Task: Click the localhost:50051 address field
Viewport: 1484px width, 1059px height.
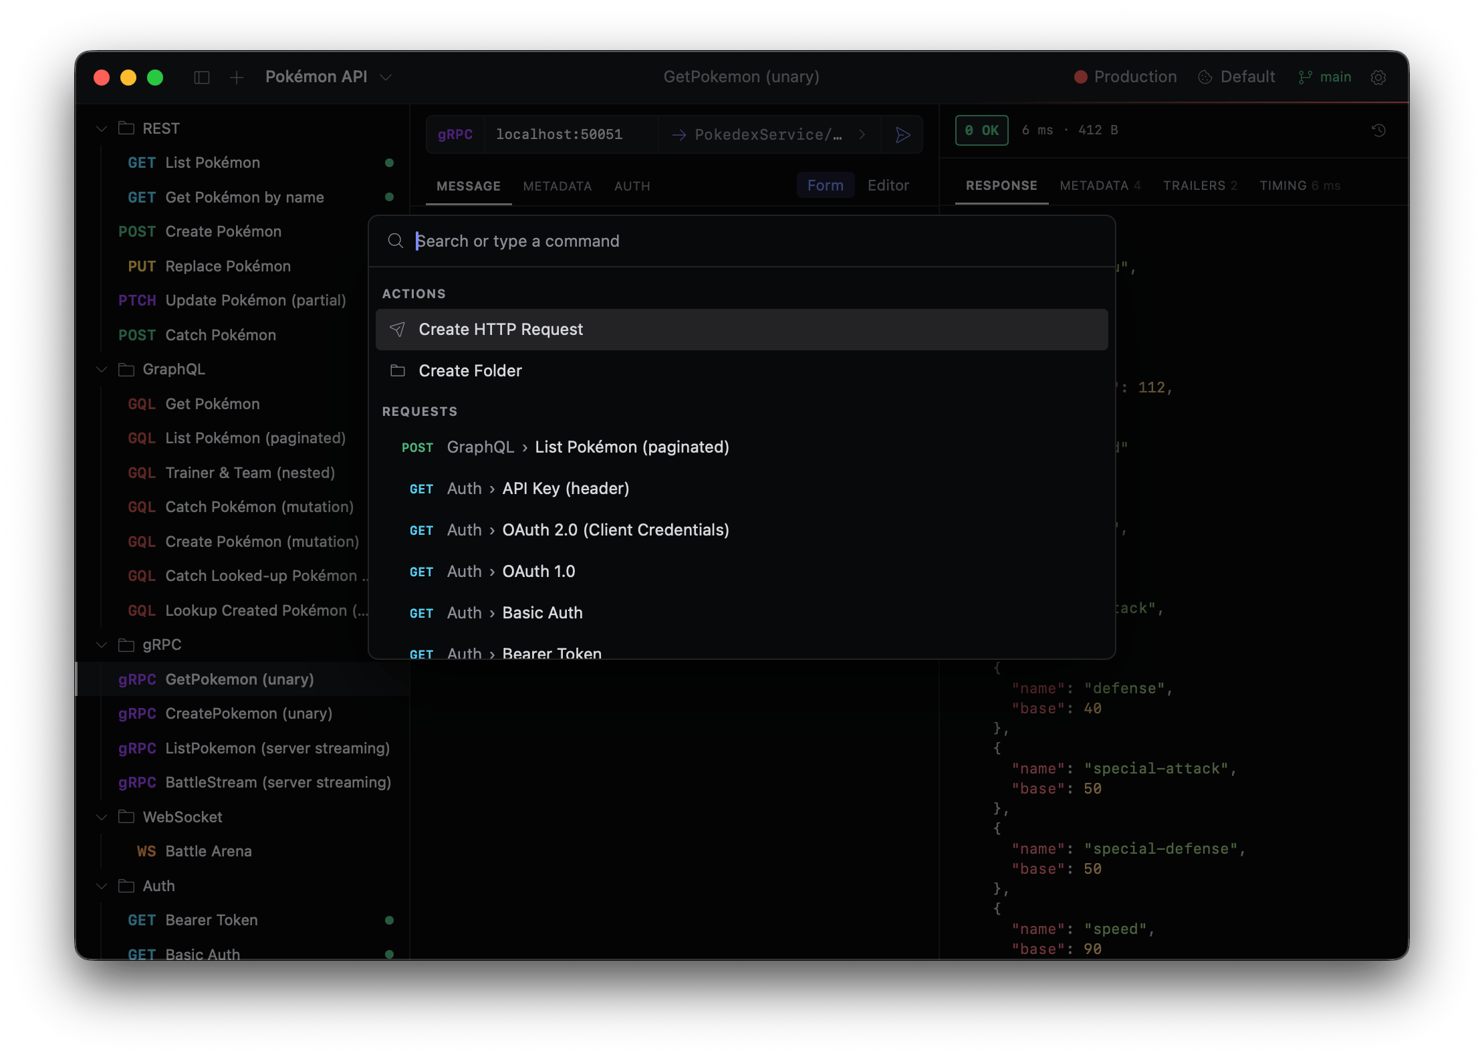Action: point(572,135)
